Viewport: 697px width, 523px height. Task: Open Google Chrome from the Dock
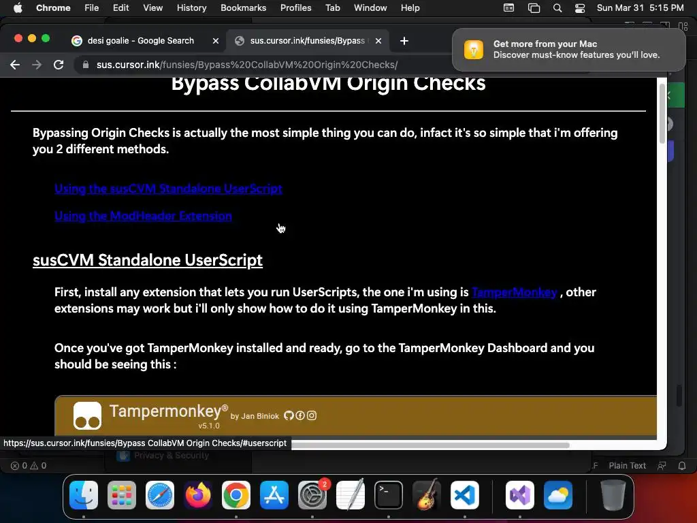pos(236,495)
